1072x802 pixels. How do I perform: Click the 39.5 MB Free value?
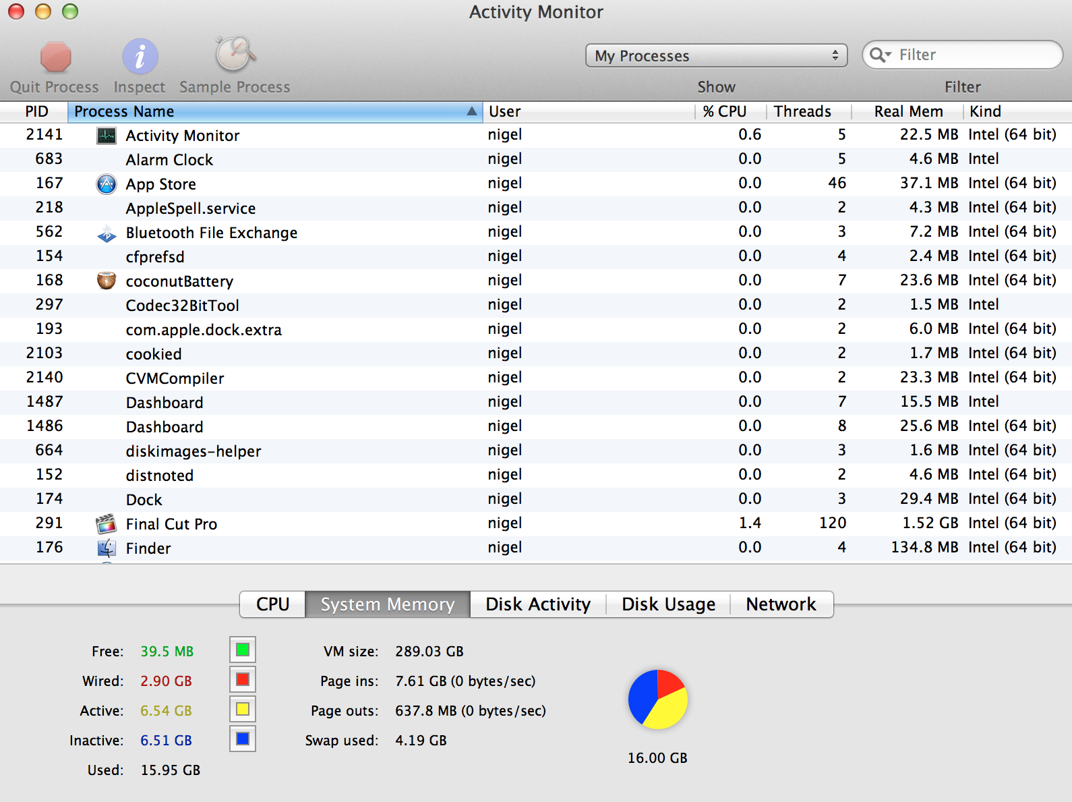[x=167, y=652]
